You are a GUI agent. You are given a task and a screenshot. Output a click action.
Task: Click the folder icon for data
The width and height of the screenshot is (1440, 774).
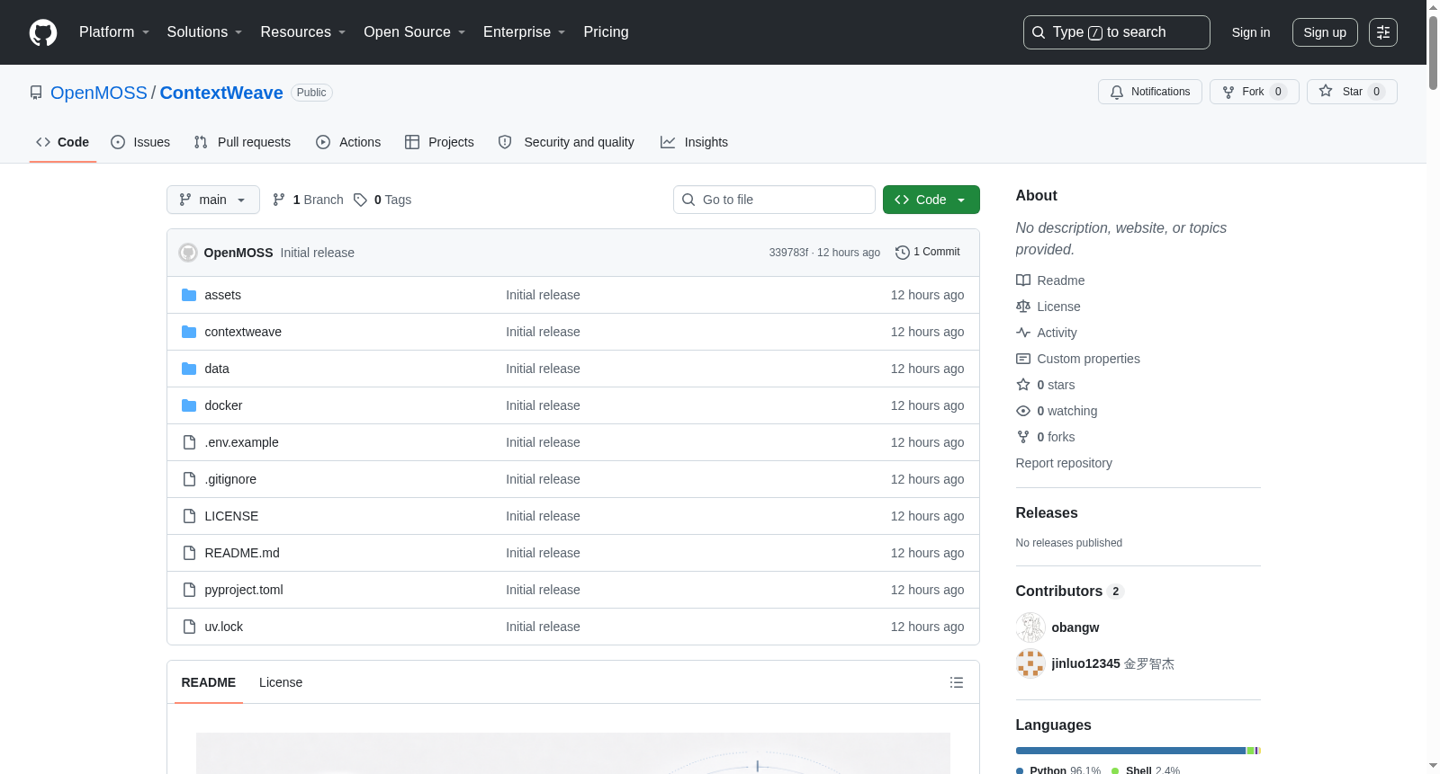coord(189,369)
